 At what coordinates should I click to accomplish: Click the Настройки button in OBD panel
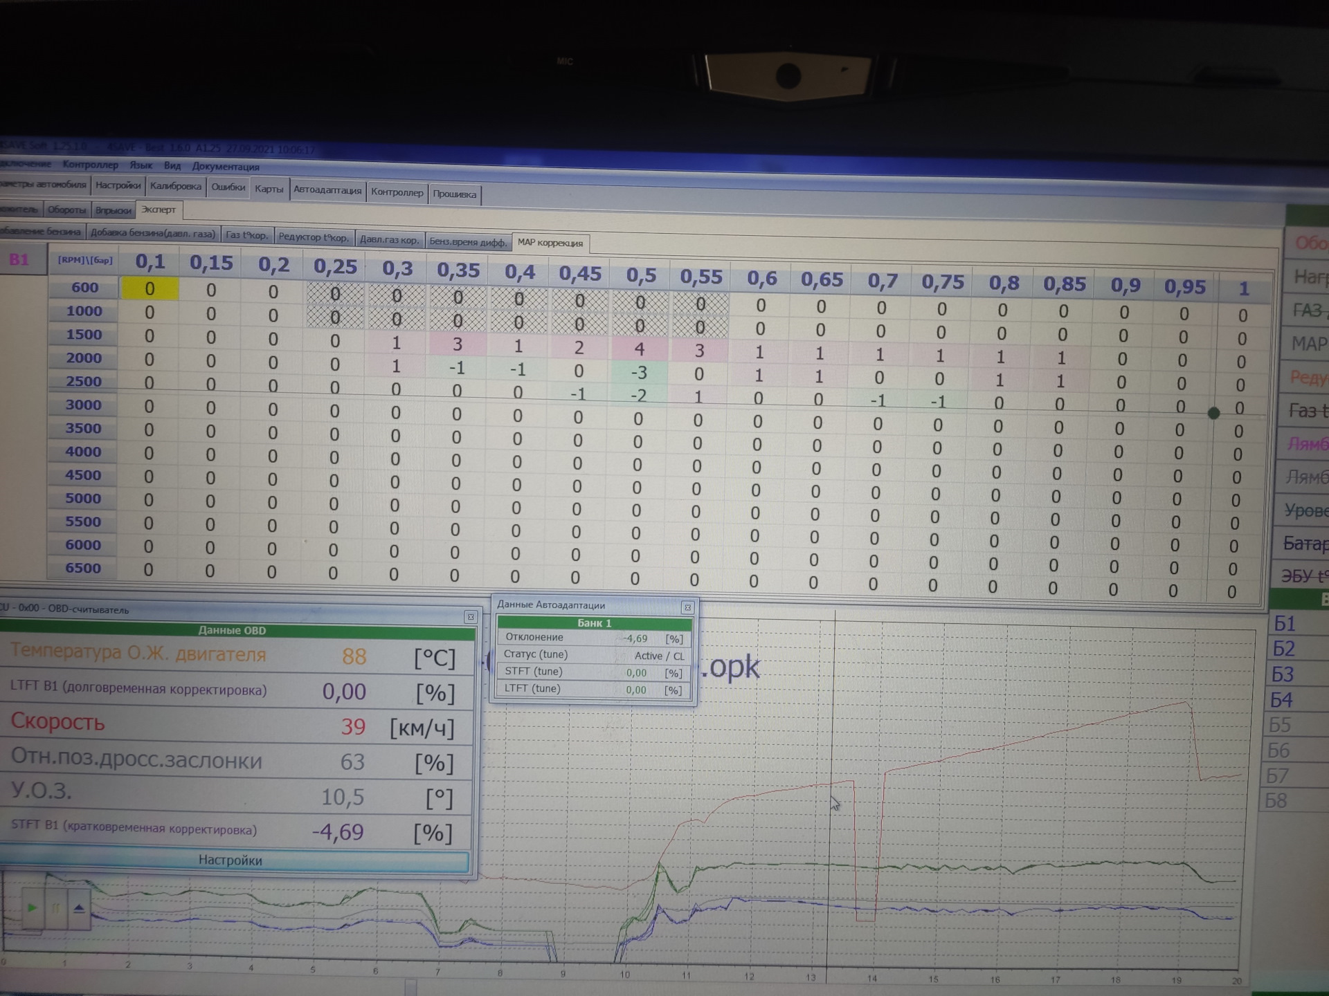coord(230,860)
